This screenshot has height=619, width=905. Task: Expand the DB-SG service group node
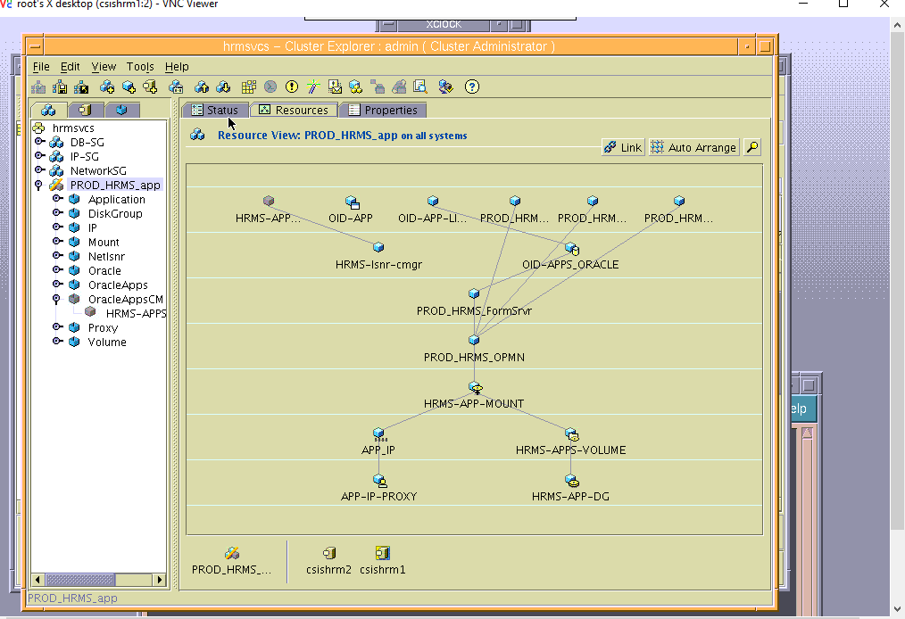[38, 142]
